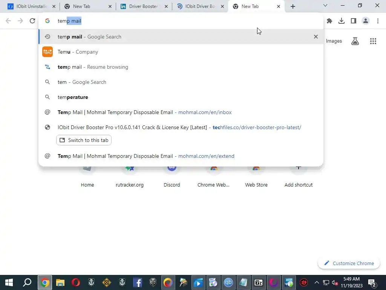Open the profile avatar icon

366,21
